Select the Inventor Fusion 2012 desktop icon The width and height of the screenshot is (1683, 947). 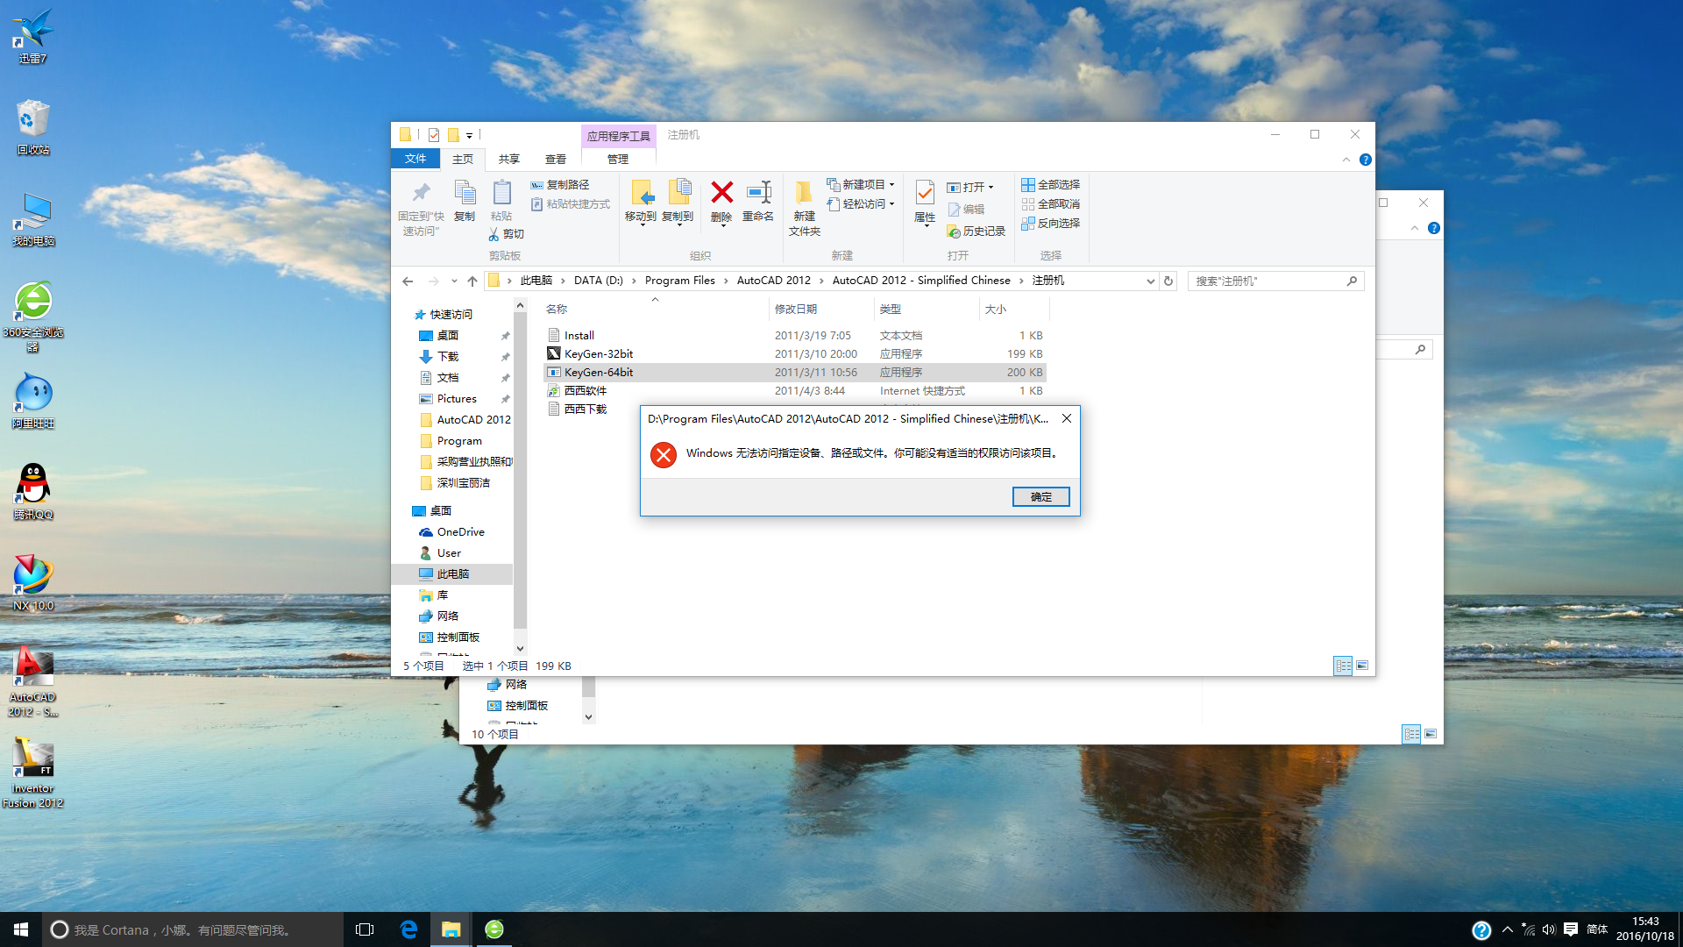(33, 772)
